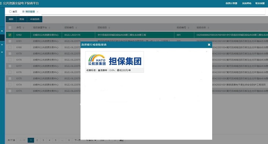Click 上一页 previous page button
The height and width of the screenshot is (144, 268).
tap(22, 140)
